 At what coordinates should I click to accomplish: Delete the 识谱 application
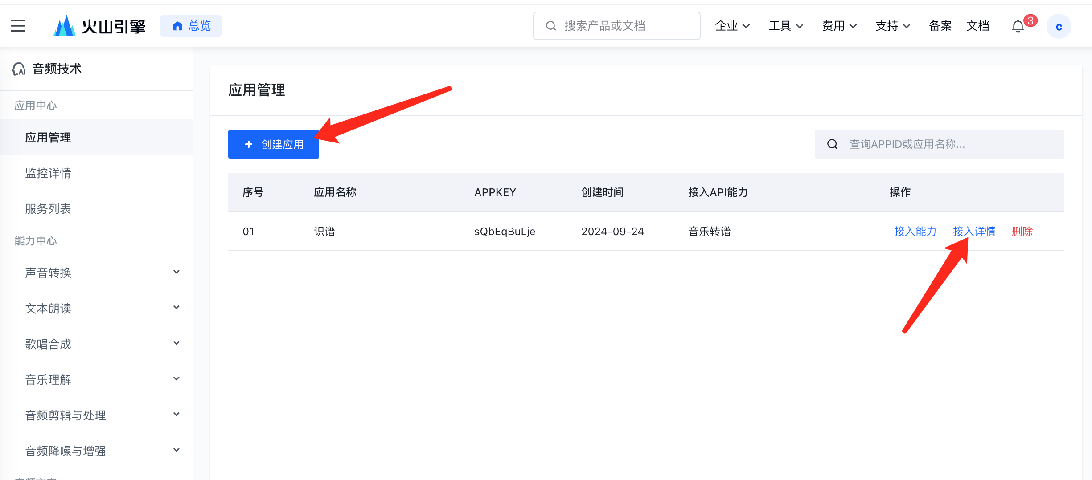1022,232
